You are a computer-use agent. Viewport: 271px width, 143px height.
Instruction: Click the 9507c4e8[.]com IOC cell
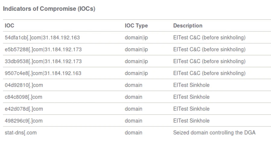(43, 73)
